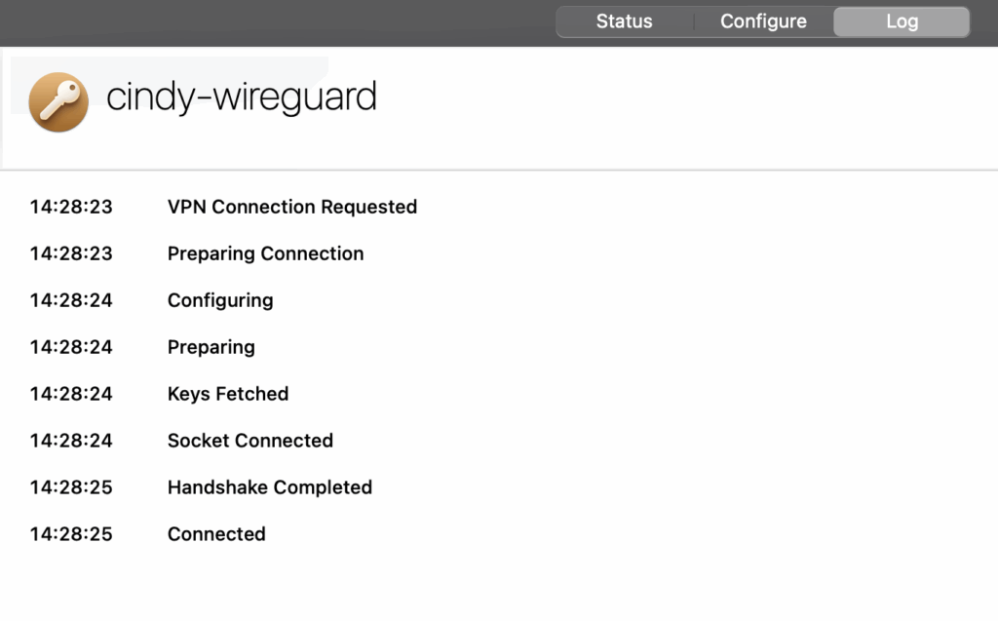Switch to the Status tab
998x621 pixels.
tap(624, 21)
